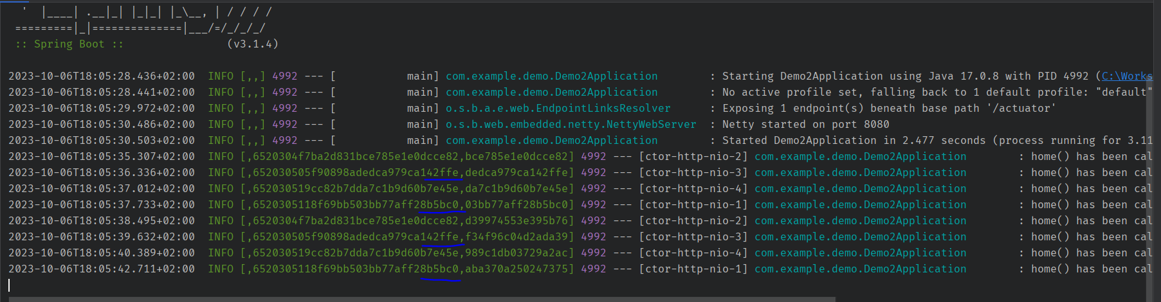This screenshot has height=302, width=1161.
Task: Click [ctor-http-nio-3] in the 18:05:39.632 row
Action: 693,236
